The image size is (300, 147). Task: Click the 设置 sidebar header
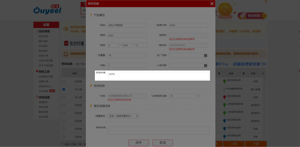pos(46,25)
